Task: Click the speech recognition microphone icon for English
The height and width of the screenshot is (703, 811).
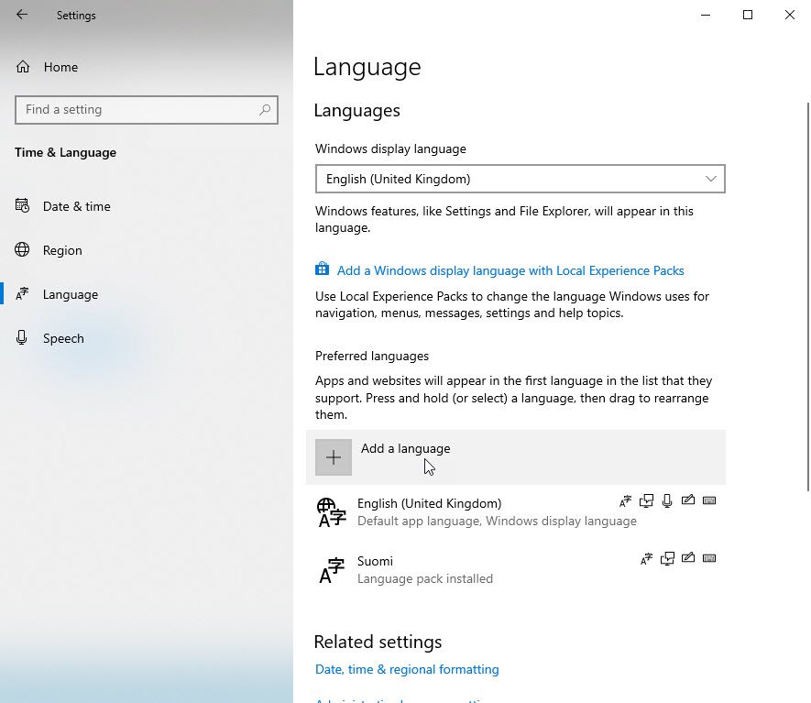Action: coord(667,500)
